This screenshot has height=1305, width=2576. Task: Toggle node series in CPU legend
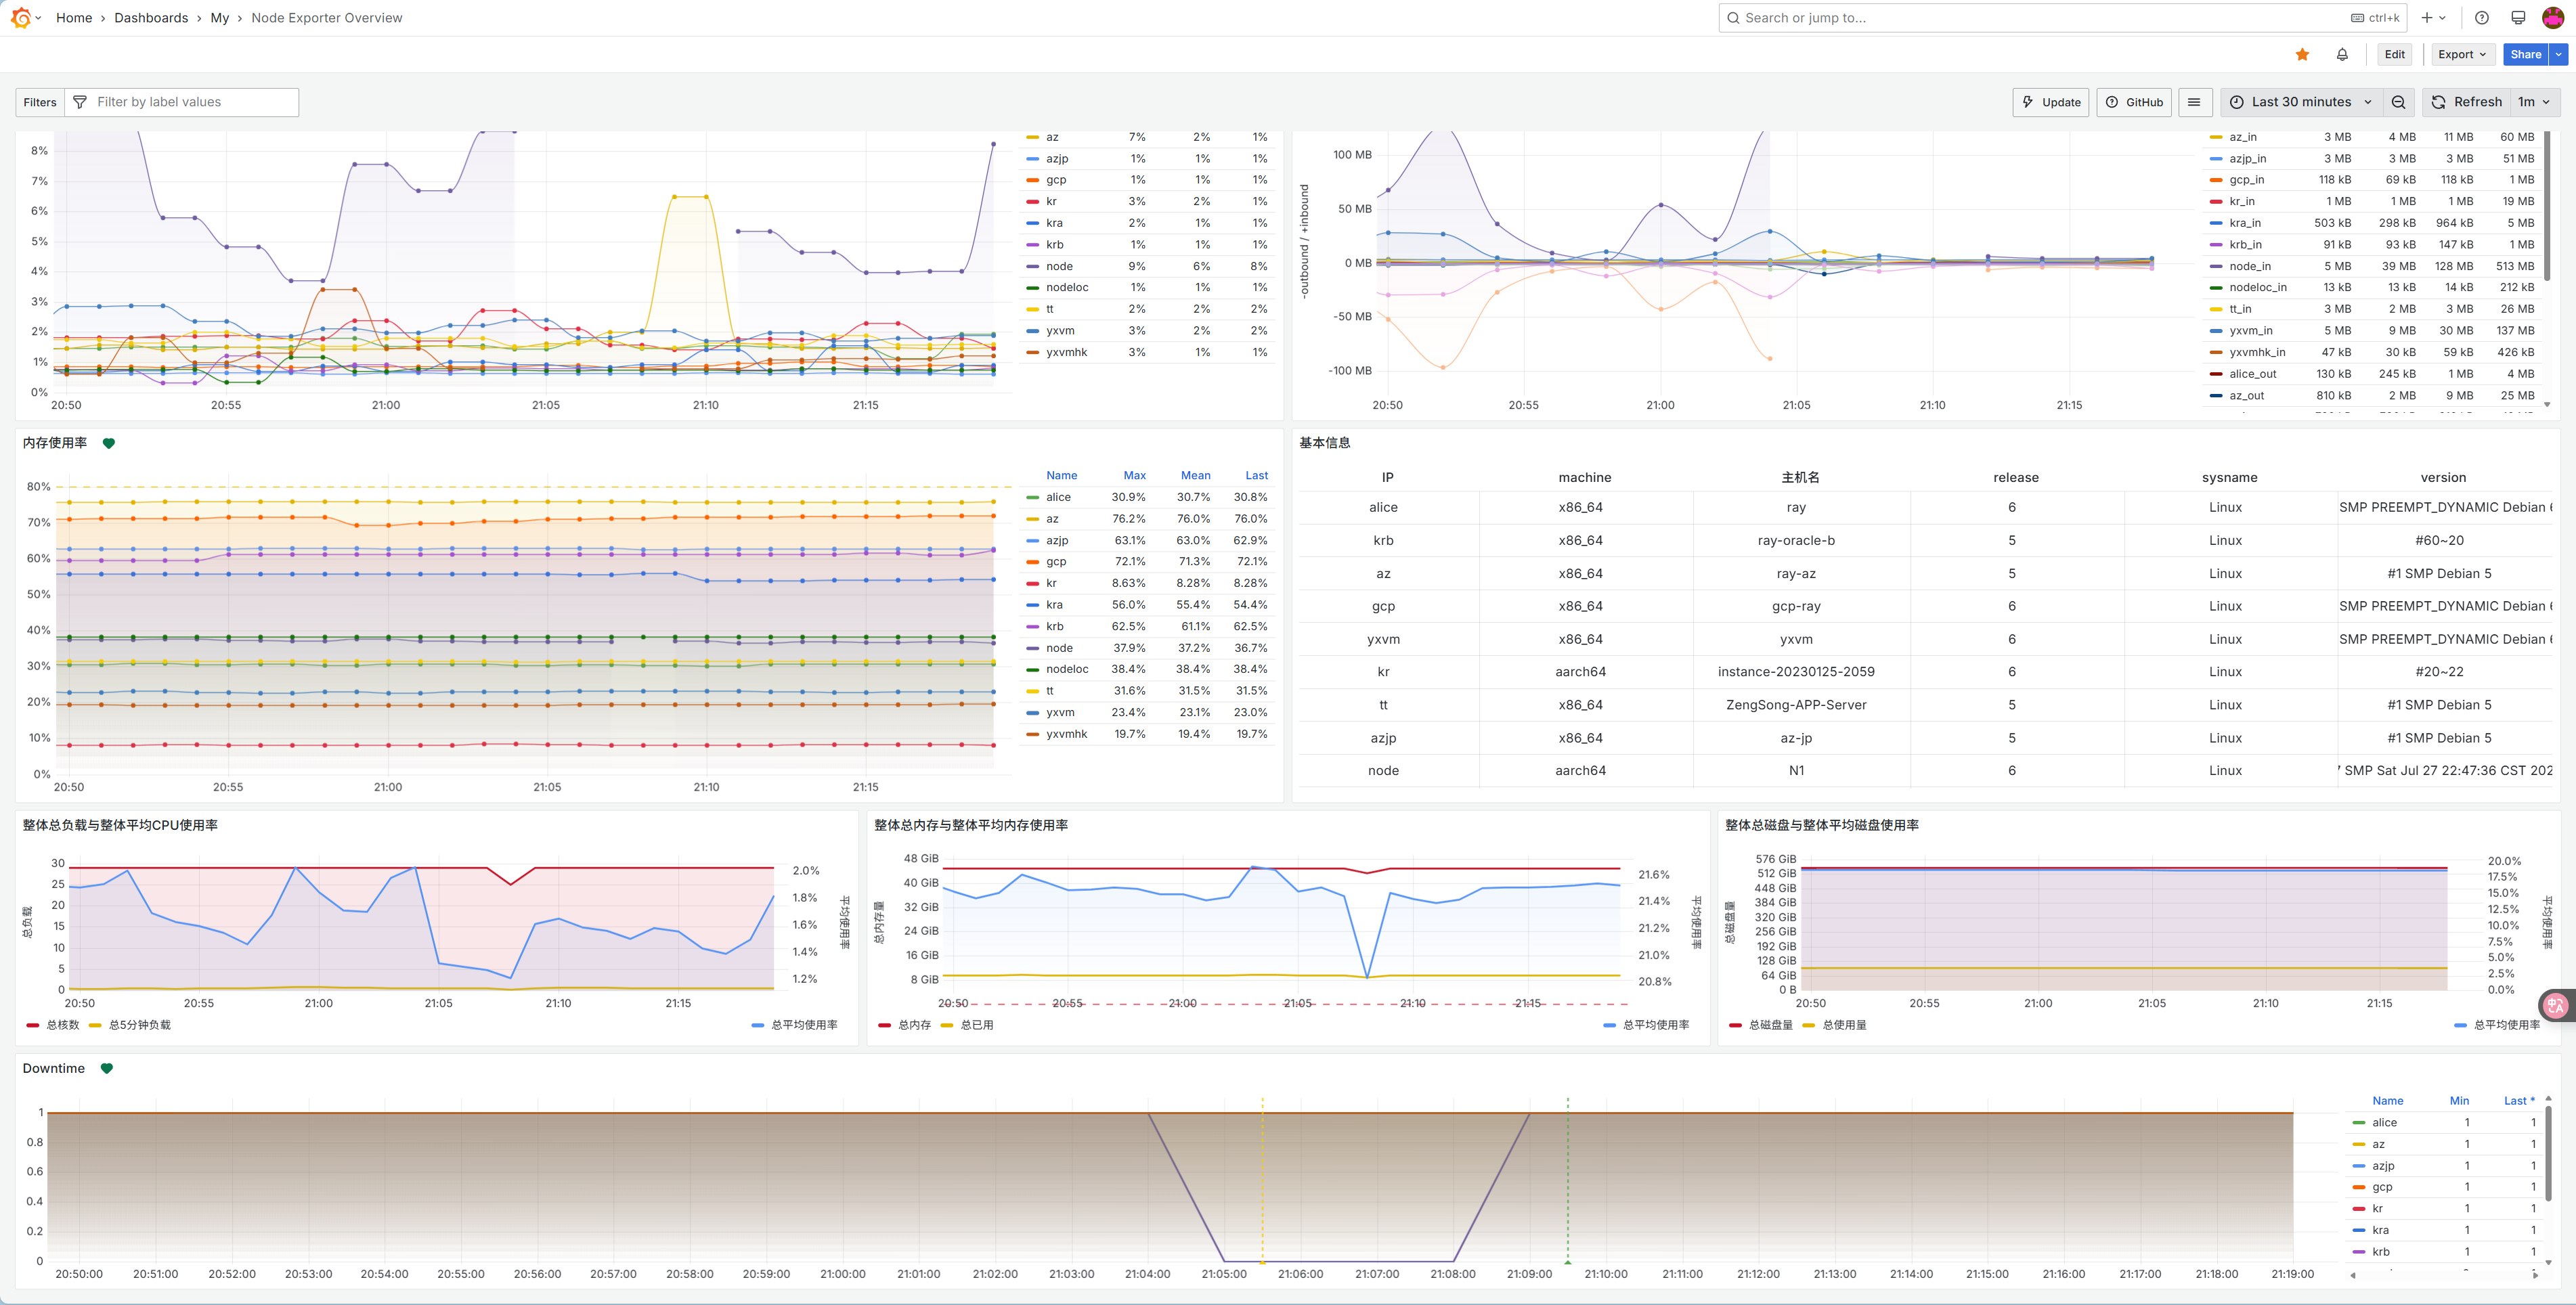pos(1059,266)
